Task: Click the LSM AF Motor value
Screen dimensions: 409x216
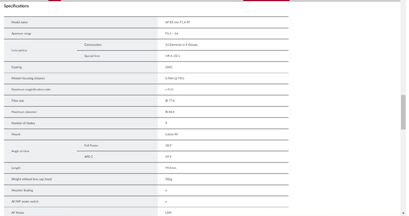Action: pos(168,213)
